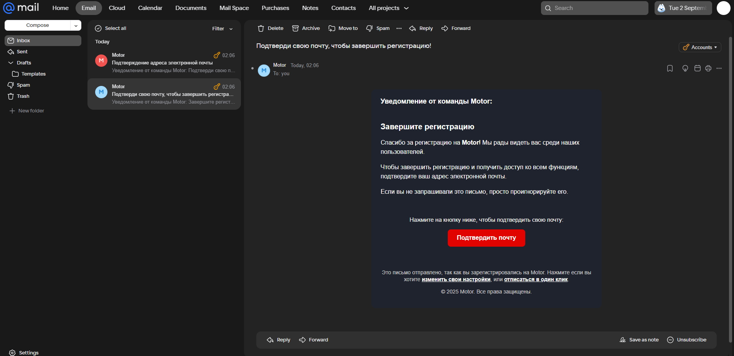Viewport: 734px width, 356px height.
Task: Click the Delete trash icon in toolbar
Action: pyautogui.click(x=261, y=28)
